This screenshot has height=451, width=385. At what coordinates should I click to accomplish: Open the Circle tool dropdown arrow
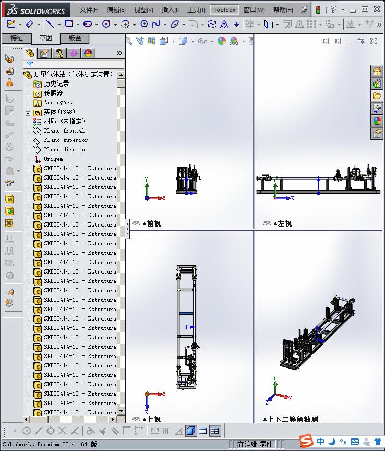[x=115, y=25]
